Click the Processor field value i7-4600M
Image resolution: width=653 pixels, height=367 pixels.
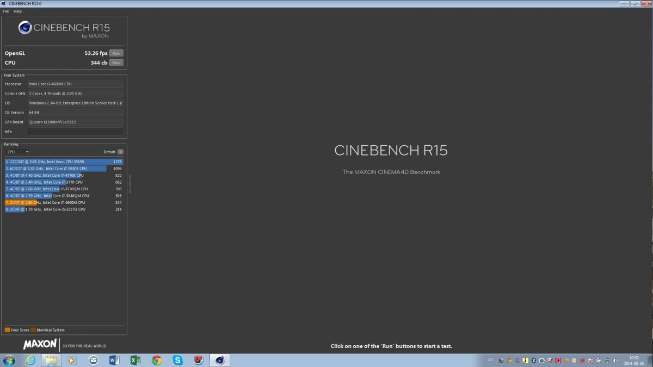(75, 84)
